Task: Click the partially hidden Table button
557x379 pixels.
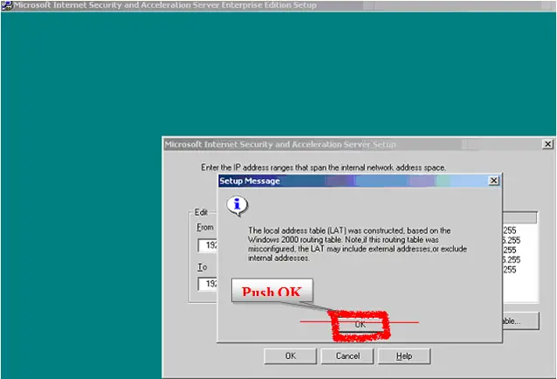Action: tap(520, 321)
